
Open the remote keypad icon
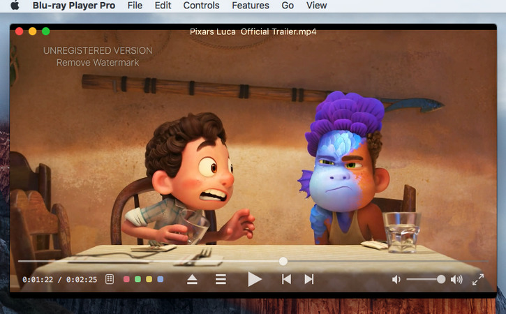[110, 279]
